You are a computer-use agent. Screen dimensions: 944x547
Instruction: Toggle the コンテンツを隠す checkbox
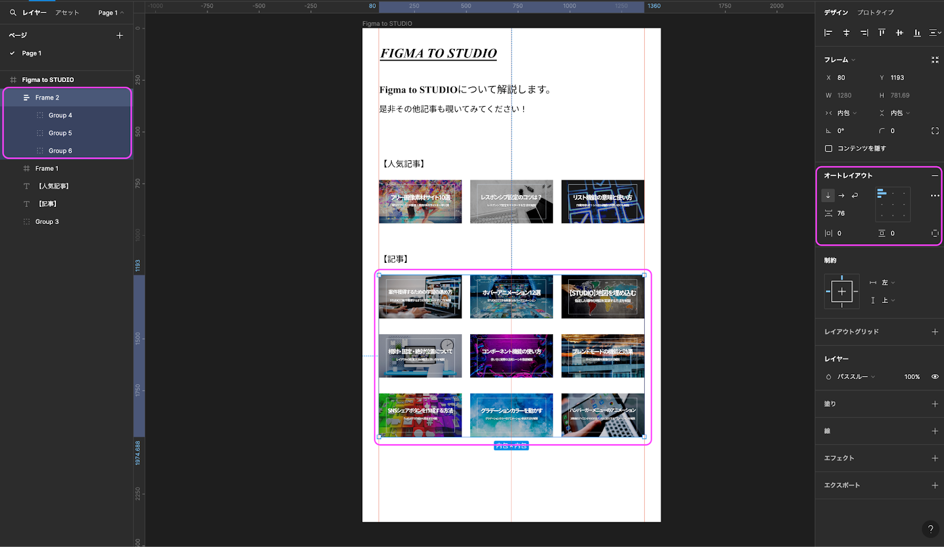coord(828,149)
